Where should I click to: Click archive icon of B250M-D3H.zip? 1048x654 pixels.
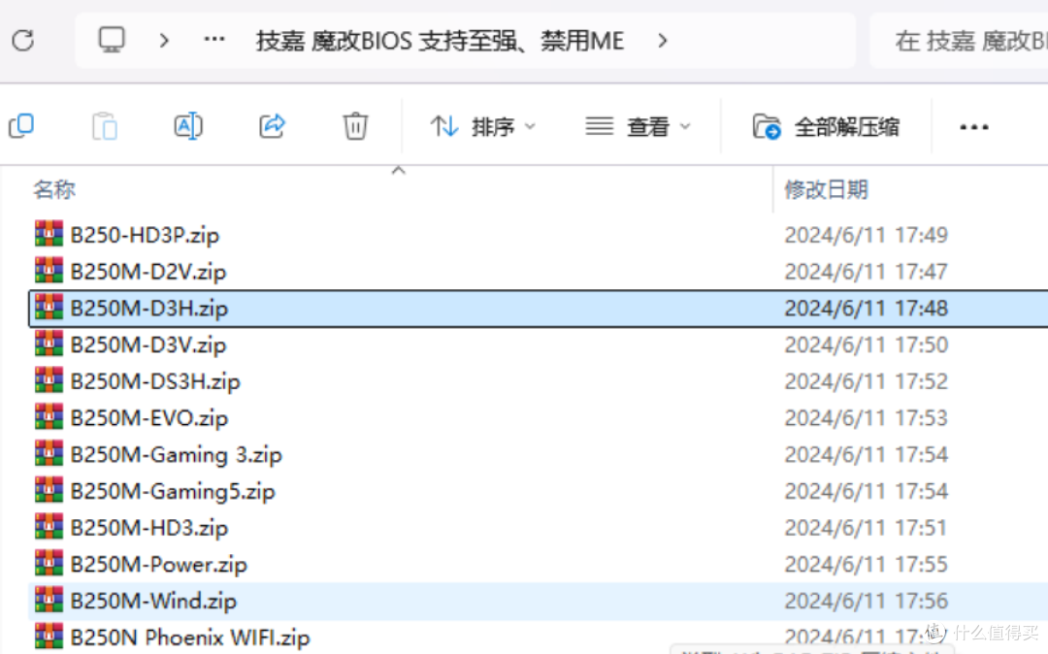tap(49, 308)
